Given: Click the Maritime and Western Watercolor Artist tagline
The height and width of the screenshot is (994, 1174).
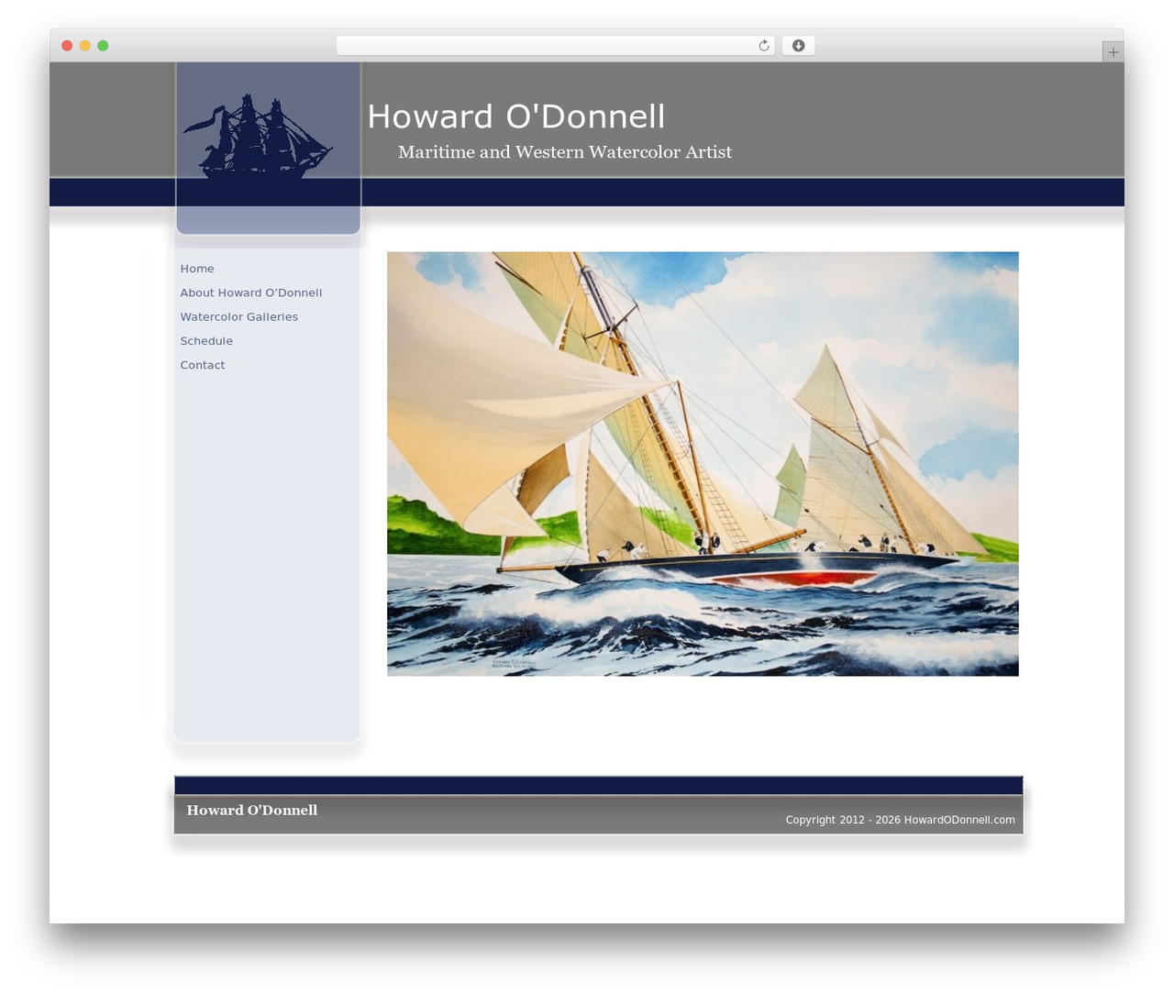Looking at the screenshot, I should pyautogui.click(x=565, y=152).
